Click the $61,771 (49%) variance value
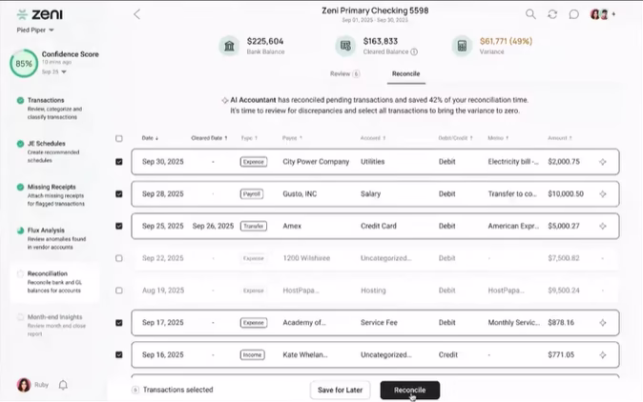 tap(506, 41)
